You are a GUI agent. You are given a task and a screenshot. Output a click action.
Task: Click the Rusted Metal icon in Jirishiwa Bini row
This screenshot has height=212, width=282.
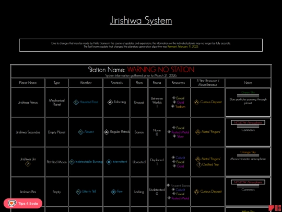[x=169, y=198]
